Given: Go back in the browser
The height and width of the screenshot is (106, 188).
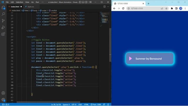Looking at the screenshot, I should (x=114, y=9).
